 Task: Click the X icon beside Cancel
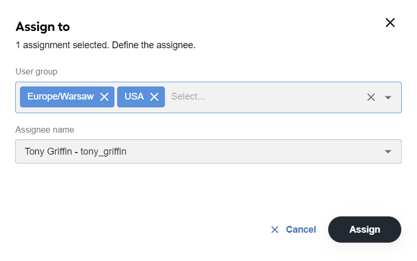pos(275,230)
